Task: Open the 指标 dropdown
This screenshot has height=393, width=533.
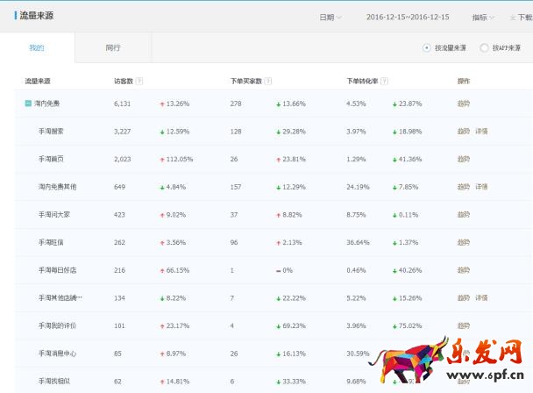Action: (x=483, y=17)
